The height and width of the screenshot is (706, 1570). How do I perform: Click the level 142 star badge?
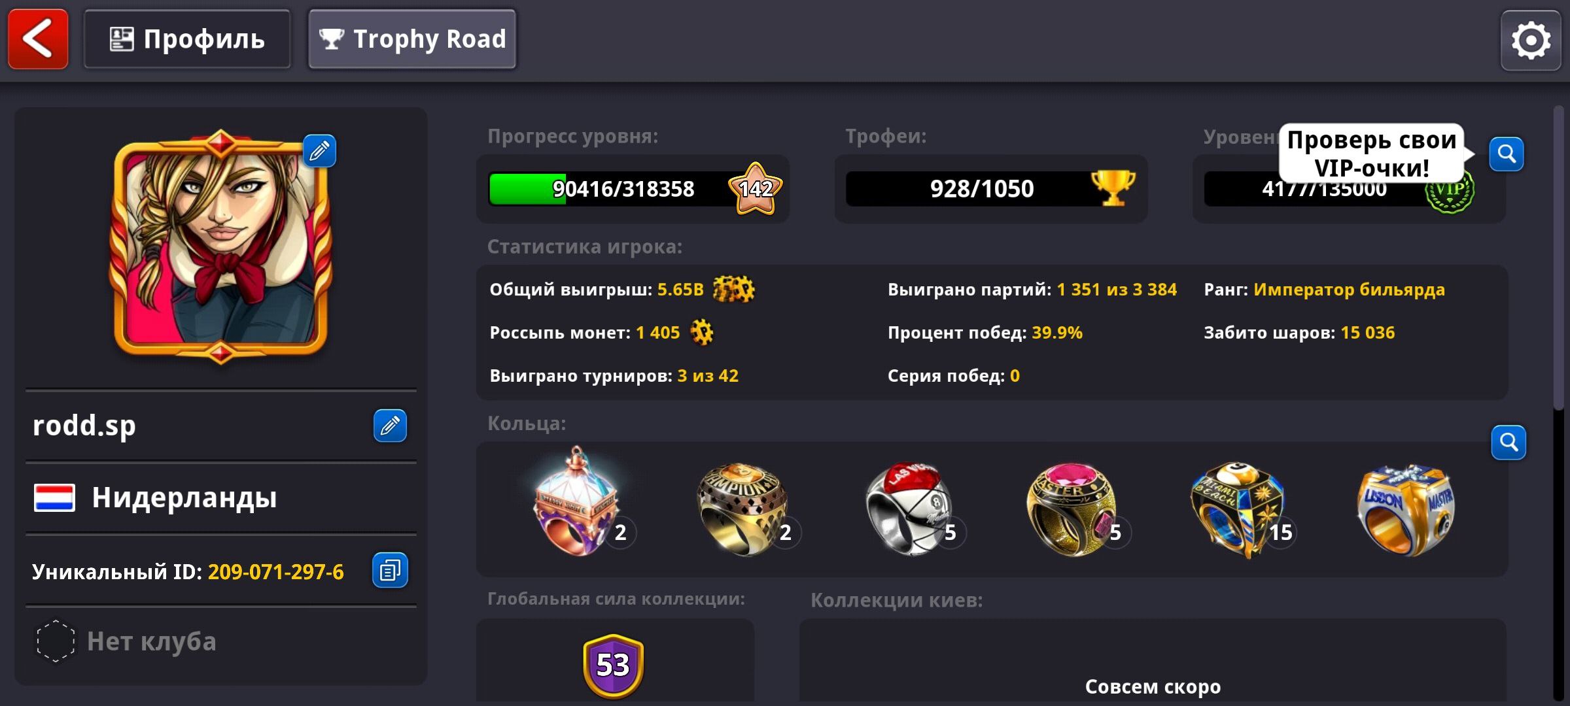pyautogui.click(x=756, y=189)
